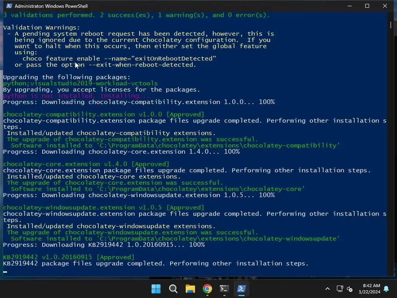Click 'Progress: Downloading chocolatey-core.extension 1.4.0' line

(x=121, y=152)
